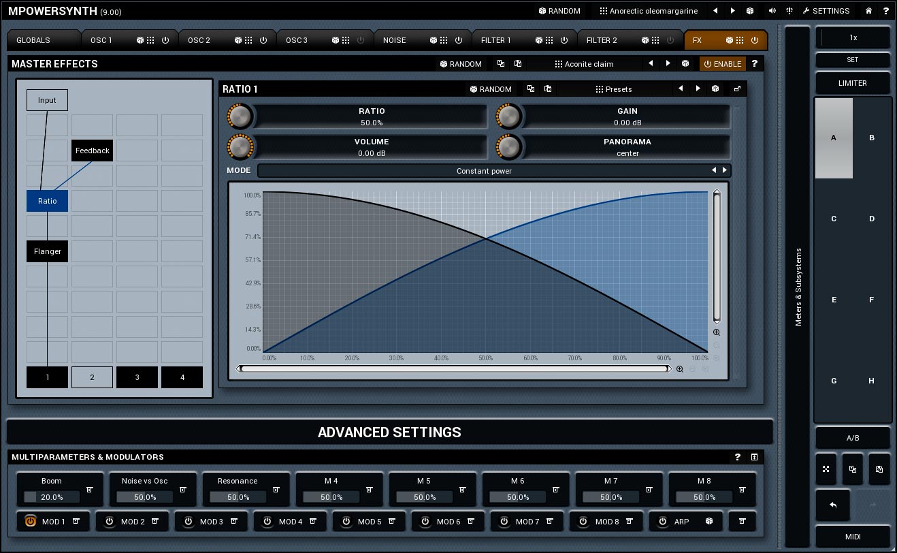Open Multiparameters help question mark
897x553 pixels.
pyautogui.click(x=738, y=457)
